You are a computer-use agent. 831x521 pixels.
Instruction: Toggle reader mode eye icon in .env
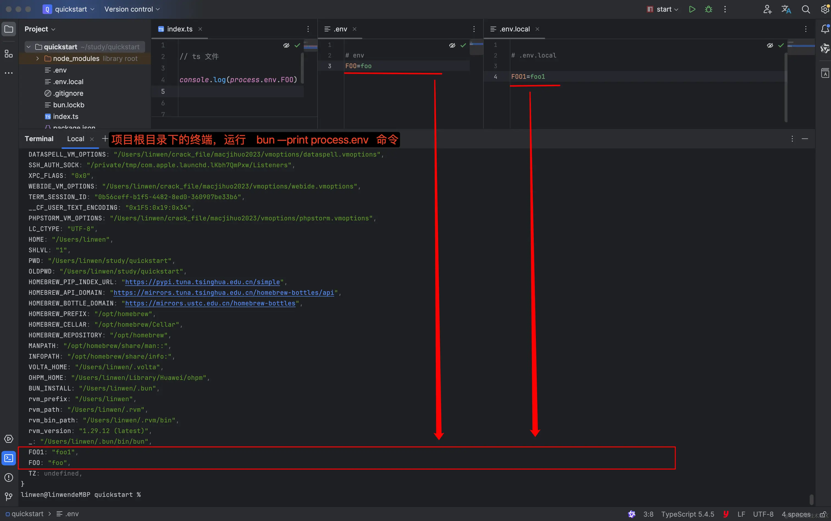tap(452, 45)
